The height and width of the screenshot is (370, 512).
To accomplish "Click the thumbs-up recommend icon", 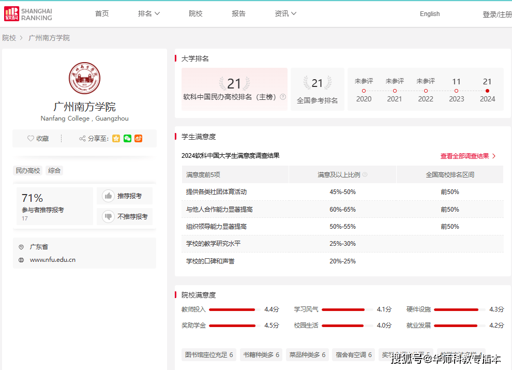I will 108,196.
